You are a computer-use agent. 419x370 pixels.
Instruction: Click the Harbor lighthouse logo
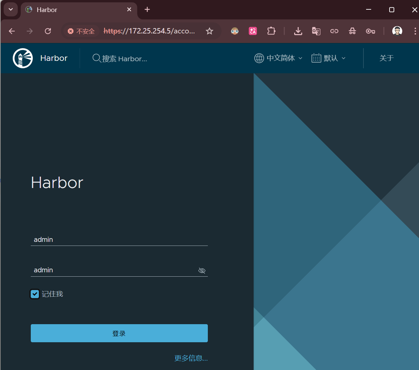pos(23,58)
